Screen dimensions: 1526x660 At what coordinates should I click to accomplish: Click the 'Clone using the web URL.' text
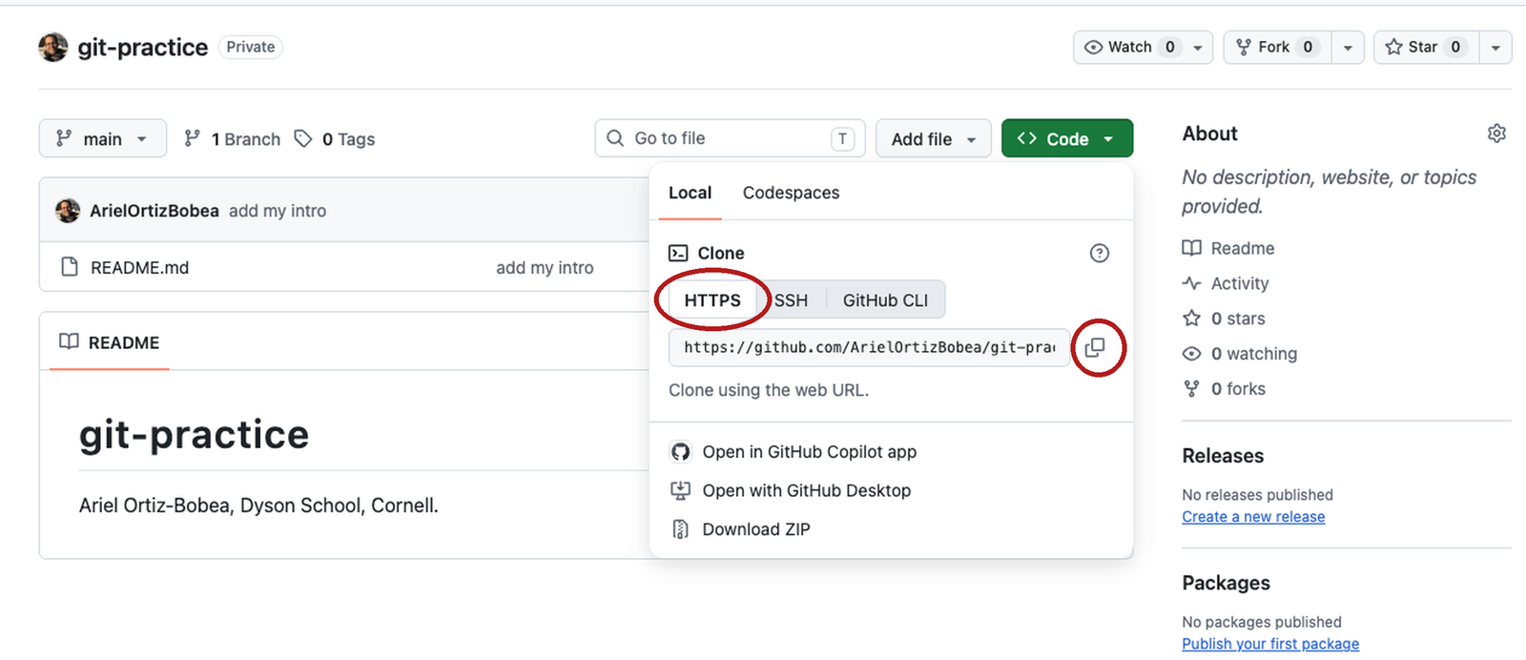coord(769,390)
